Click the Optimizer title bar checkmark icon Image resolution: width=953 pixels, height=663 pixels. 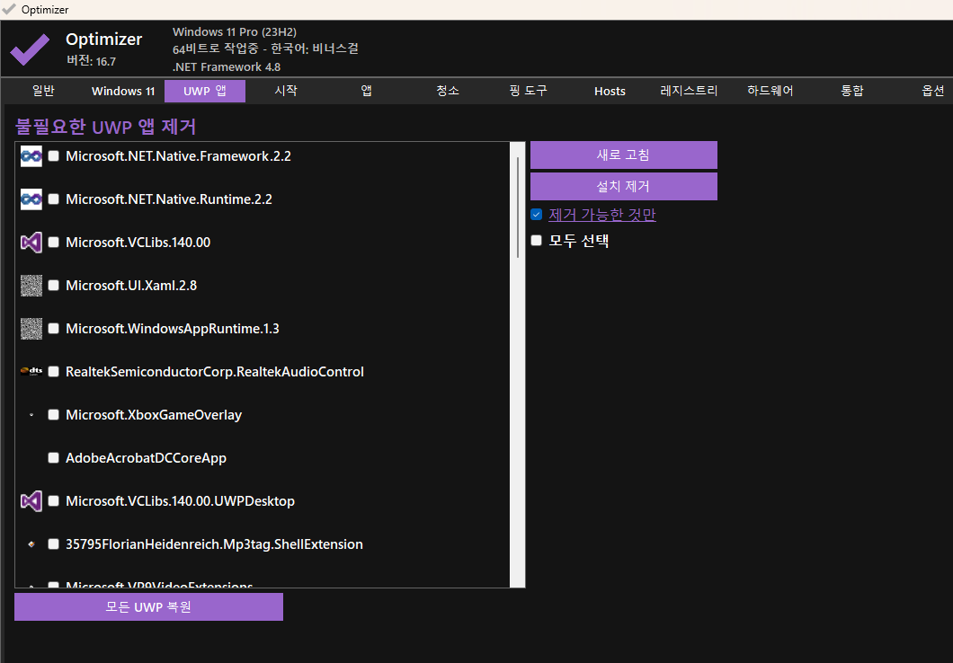point(9,9)
